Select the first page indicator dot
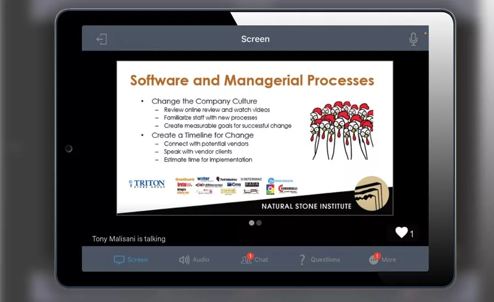Viewport: 494px width, 302px height. click(x=251, y=223)
